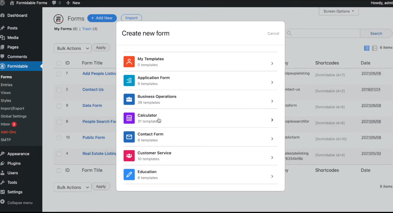Open Entries in the Formidable submenu
Image resolution: width=393 pixels, height=213 pixels.
[7, 85]
